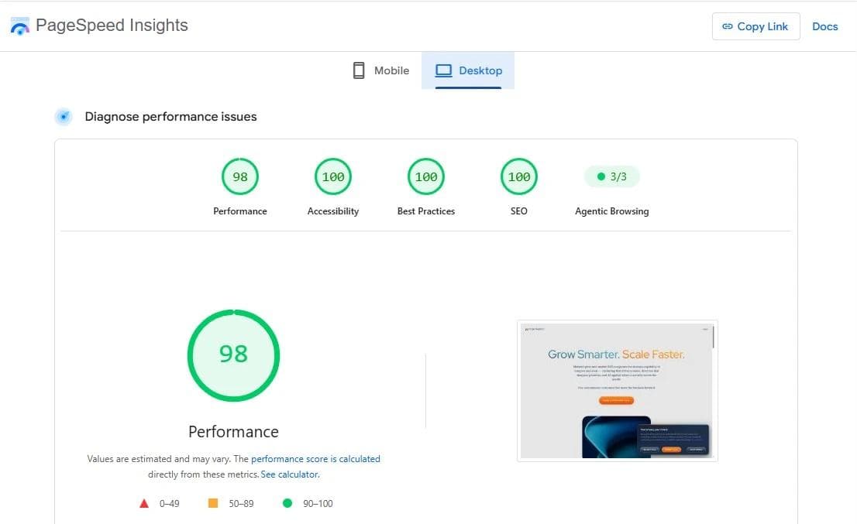Screen dimensions: 857x524
Task: Switch to the Mobile tab
Action: tap(381, 70)
